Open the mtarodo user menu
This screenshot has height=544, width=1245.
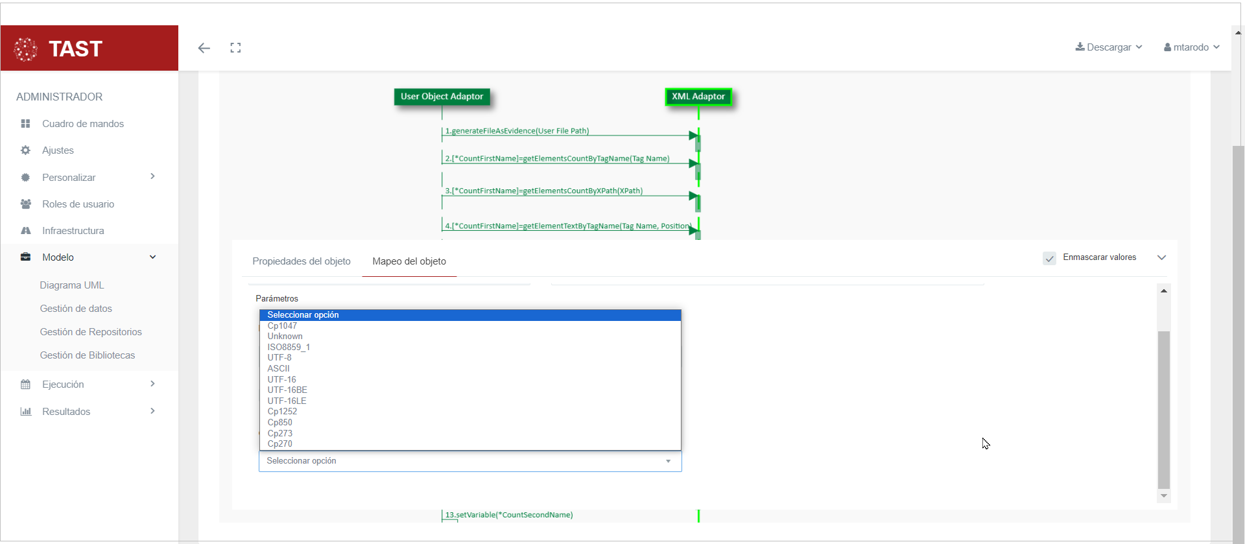click(1192, 47)
